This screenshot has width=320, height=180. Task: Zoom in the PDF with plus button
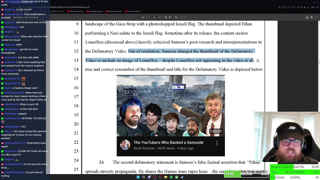point(159,17)
